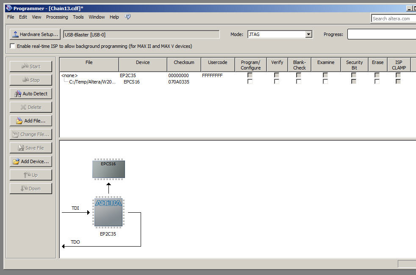Expand the Mode JTAG dropdown
416x275 pixels.
(308, 34)
